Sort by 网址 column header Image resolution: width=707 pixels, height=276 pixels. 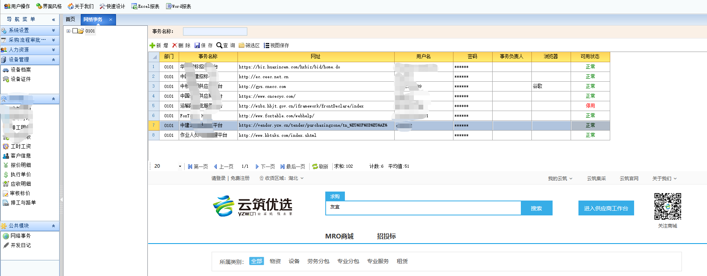[316, 57]
